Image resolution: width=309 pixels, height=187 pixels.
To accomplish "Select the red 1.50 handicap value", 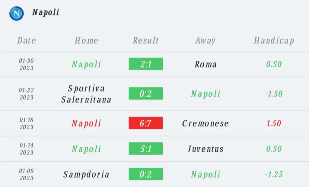I will pos(274,123).
